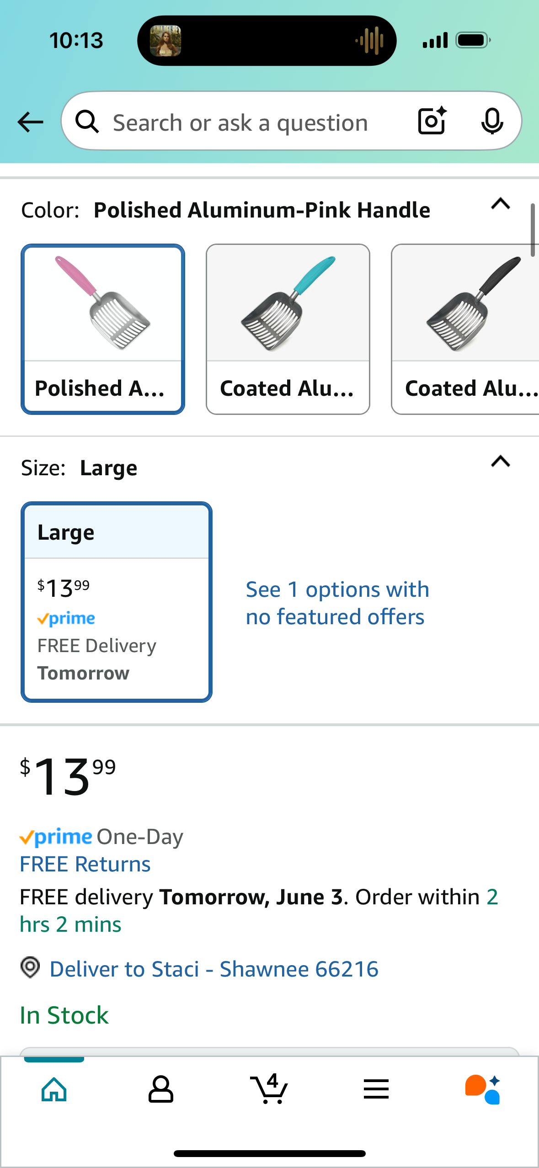Open the Rufus AI assistant icon
Screen dimensions: 539x1168
point(483,1089)
